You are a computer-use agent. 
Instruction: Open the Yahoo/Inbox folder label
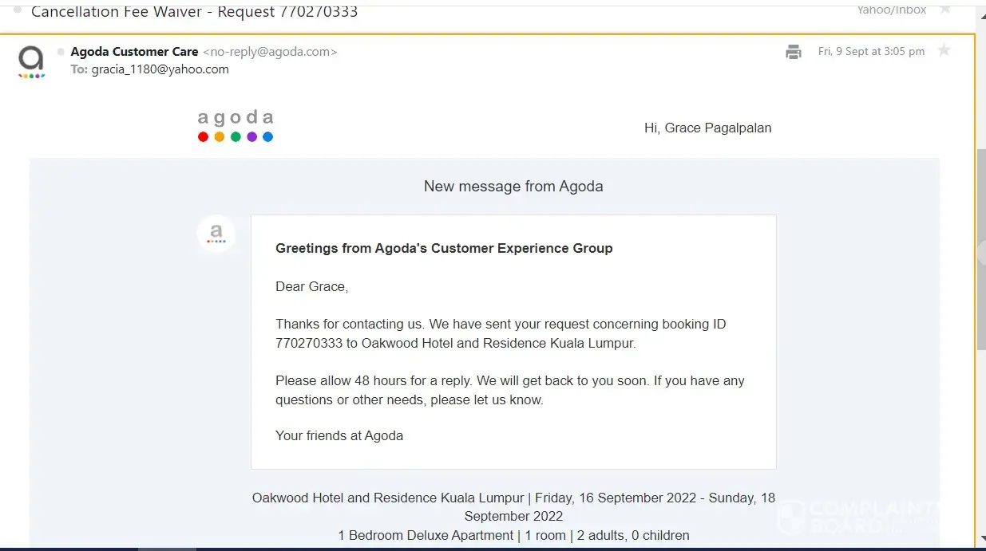(x=891, y=10)
